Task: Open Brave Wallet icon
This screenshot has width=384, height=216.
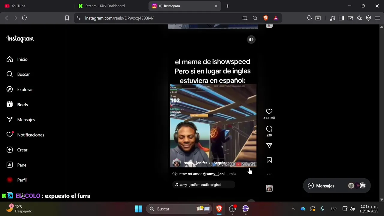Action: click(x=350, y=18)
